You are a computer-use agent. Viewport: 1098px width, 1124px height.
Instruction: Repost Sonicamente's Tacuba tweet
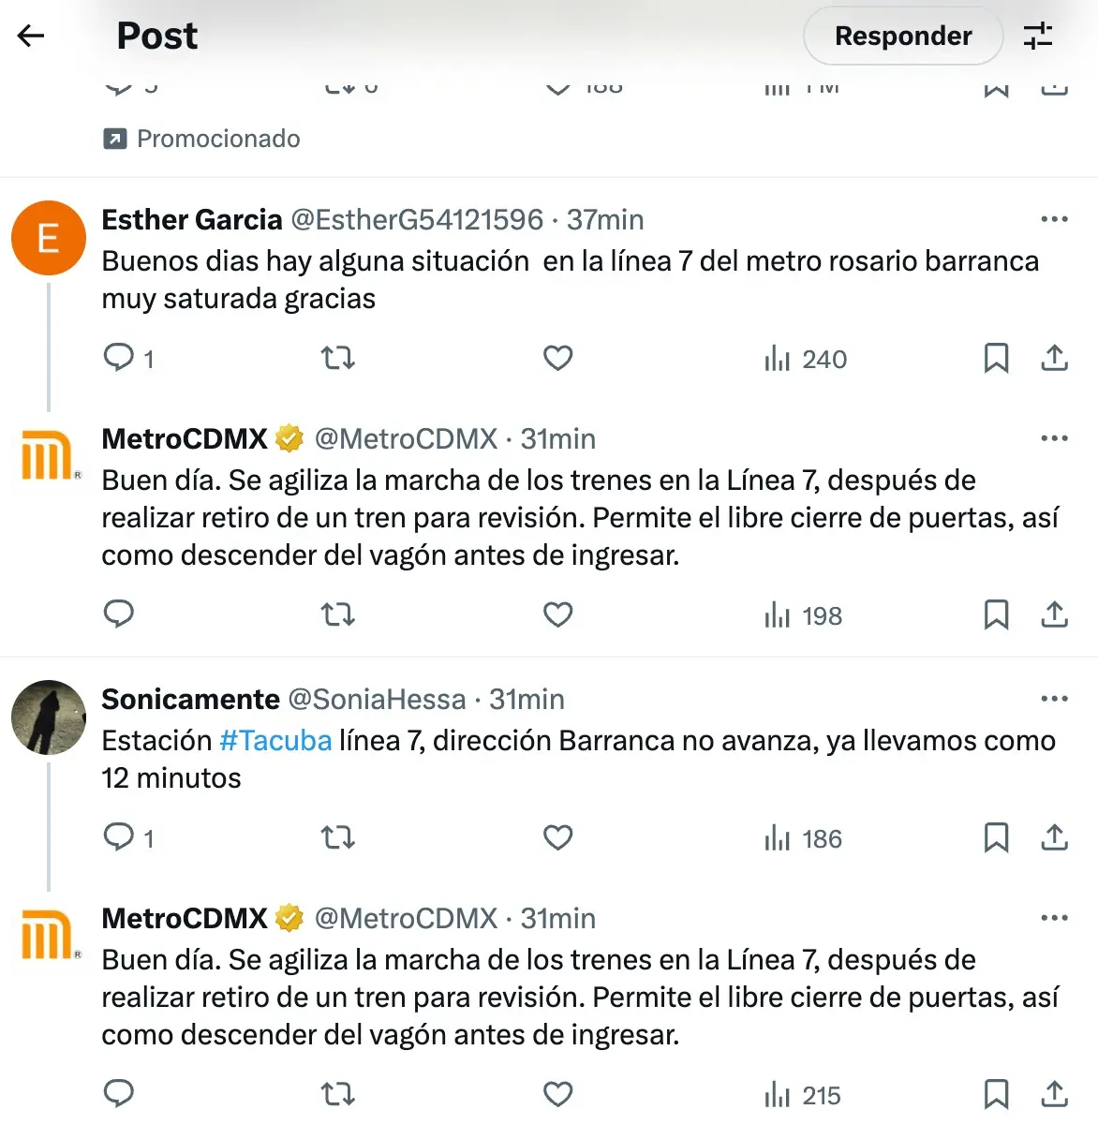click(x=337, y=837)
